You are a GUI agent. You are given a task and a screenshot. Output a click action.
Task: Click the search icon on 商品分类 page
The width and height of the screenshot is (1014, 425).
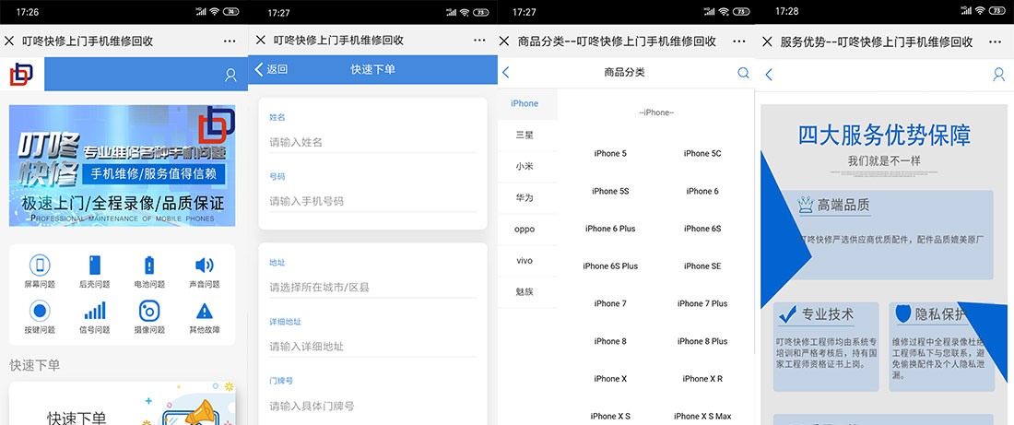coord(743,73)
